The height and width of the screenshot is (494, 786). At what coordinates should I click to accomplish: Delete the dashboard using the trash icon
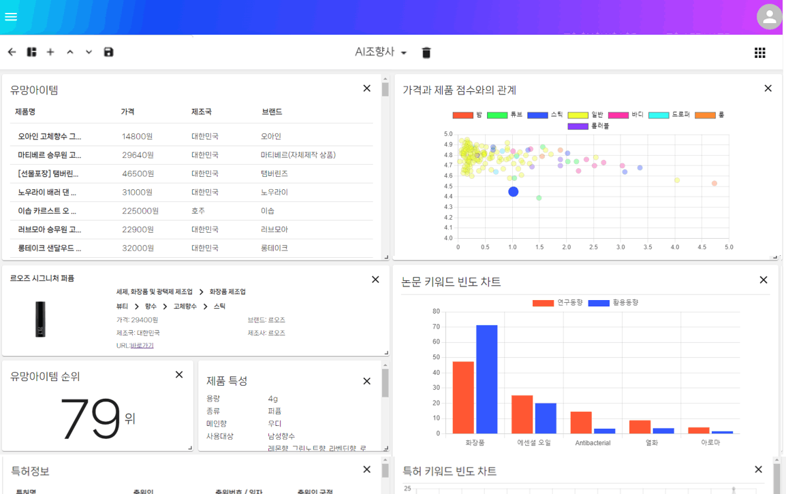[426, 52]
